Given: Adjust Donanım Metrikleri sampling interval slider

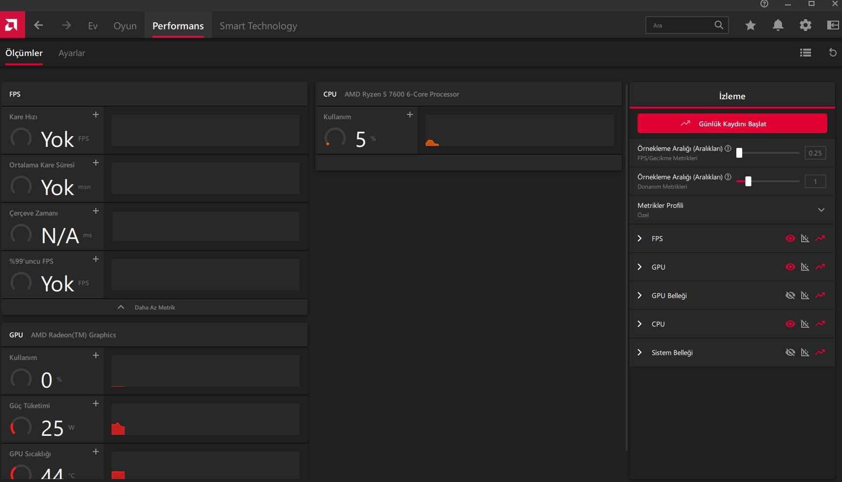Looking at the screenshot, I should [x=768, y=181].
